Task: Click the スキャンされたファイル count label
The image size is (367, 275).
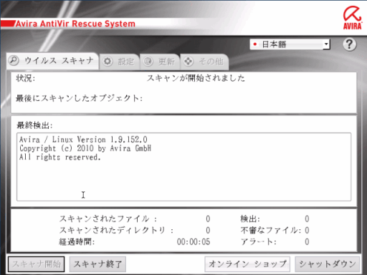Action: point(108,218)
